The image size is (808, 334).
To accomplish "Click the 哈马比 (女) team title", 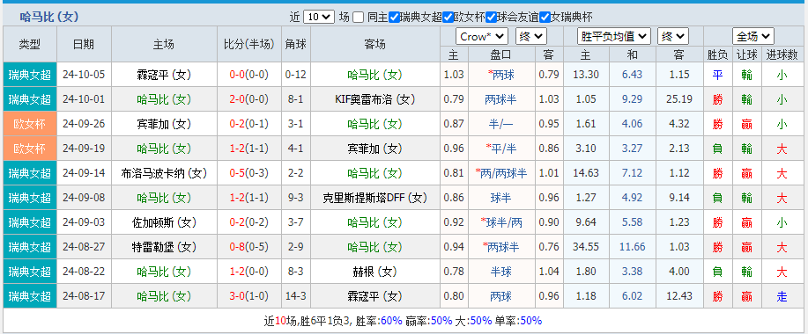I will pyautogui.click(x=49, y=17).
